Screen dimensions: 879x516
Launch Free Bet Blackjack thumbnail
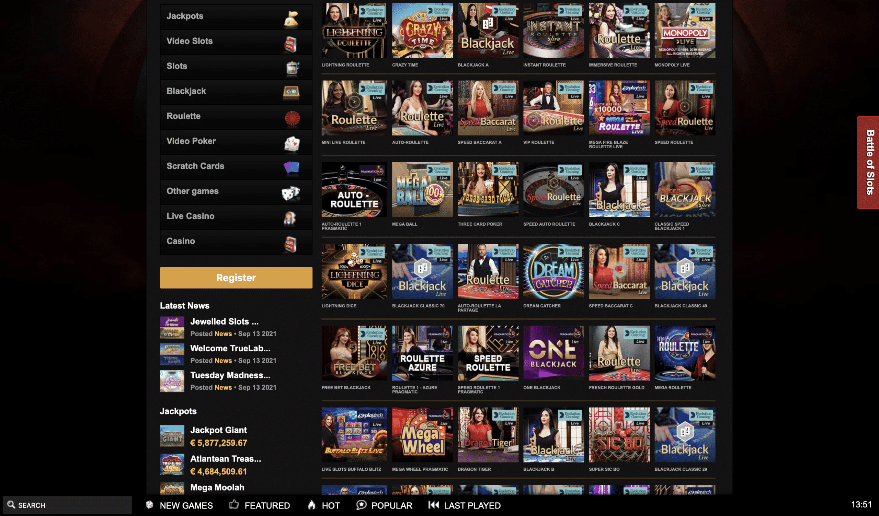(354, 353)
